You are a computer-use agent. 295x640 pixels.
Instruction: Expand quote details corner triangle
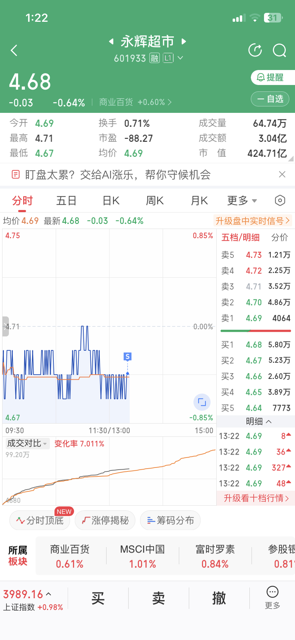291,159
